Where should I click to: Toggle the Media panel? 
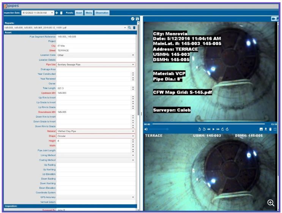pyautogui.click(x=89, y=13)
